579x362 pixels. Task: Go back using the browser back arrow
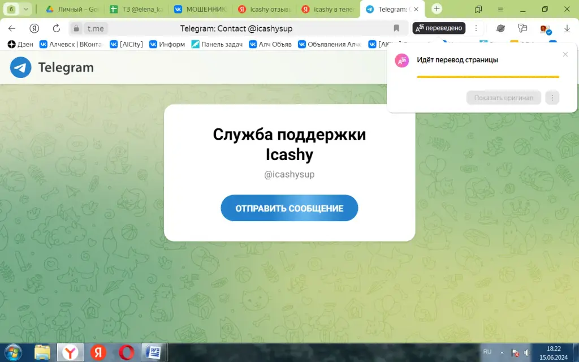(12, 28)
